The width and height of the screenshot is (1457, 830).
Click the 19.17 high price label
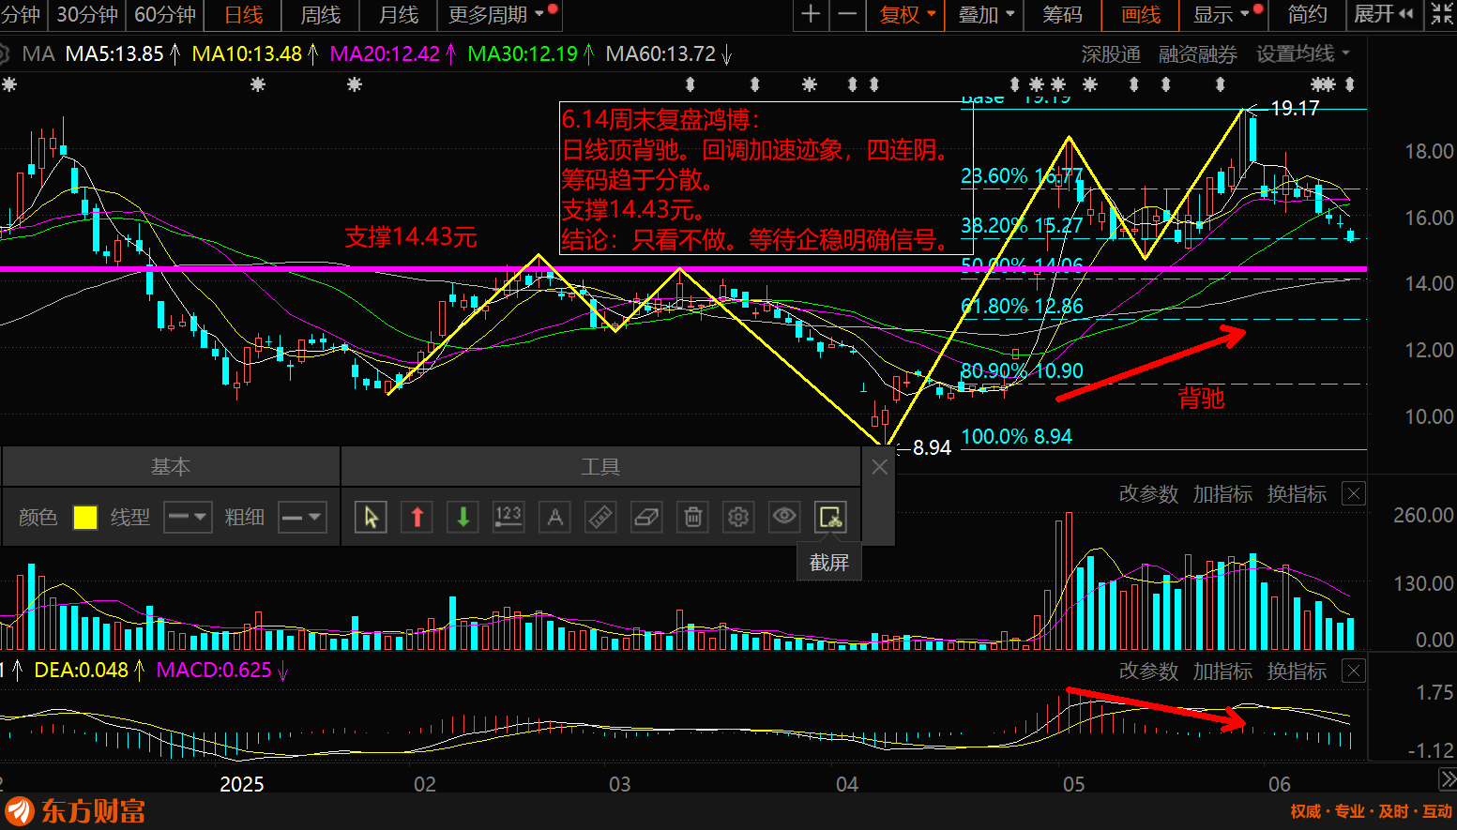click(1295, 109)
